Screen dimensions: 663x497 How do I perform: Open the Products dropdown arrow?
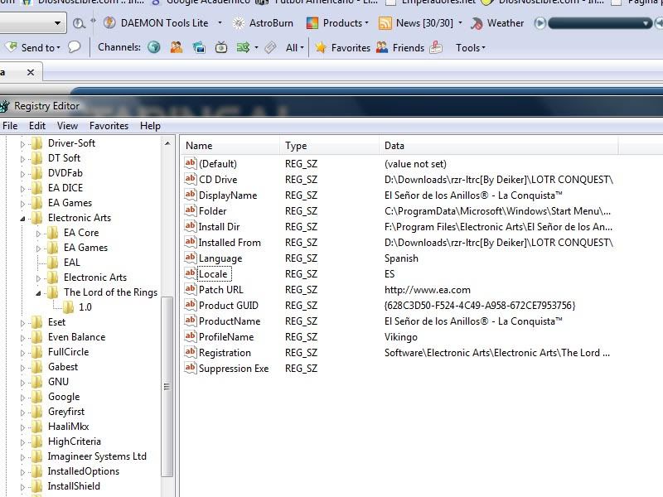[x=366, y=23]
